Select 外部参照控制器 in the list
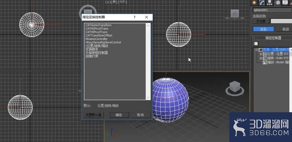 [96, 53]
